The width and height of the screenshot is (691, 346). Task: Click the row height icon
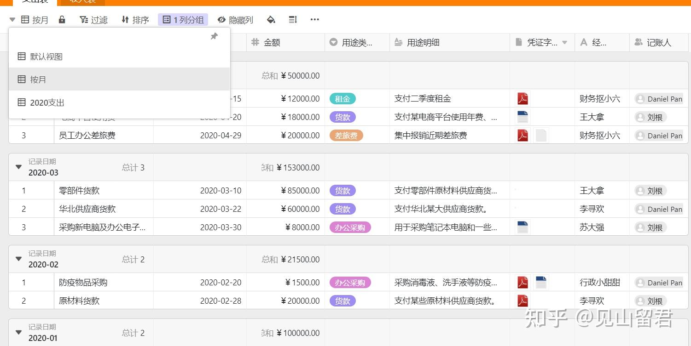click(x=293, y=19)
